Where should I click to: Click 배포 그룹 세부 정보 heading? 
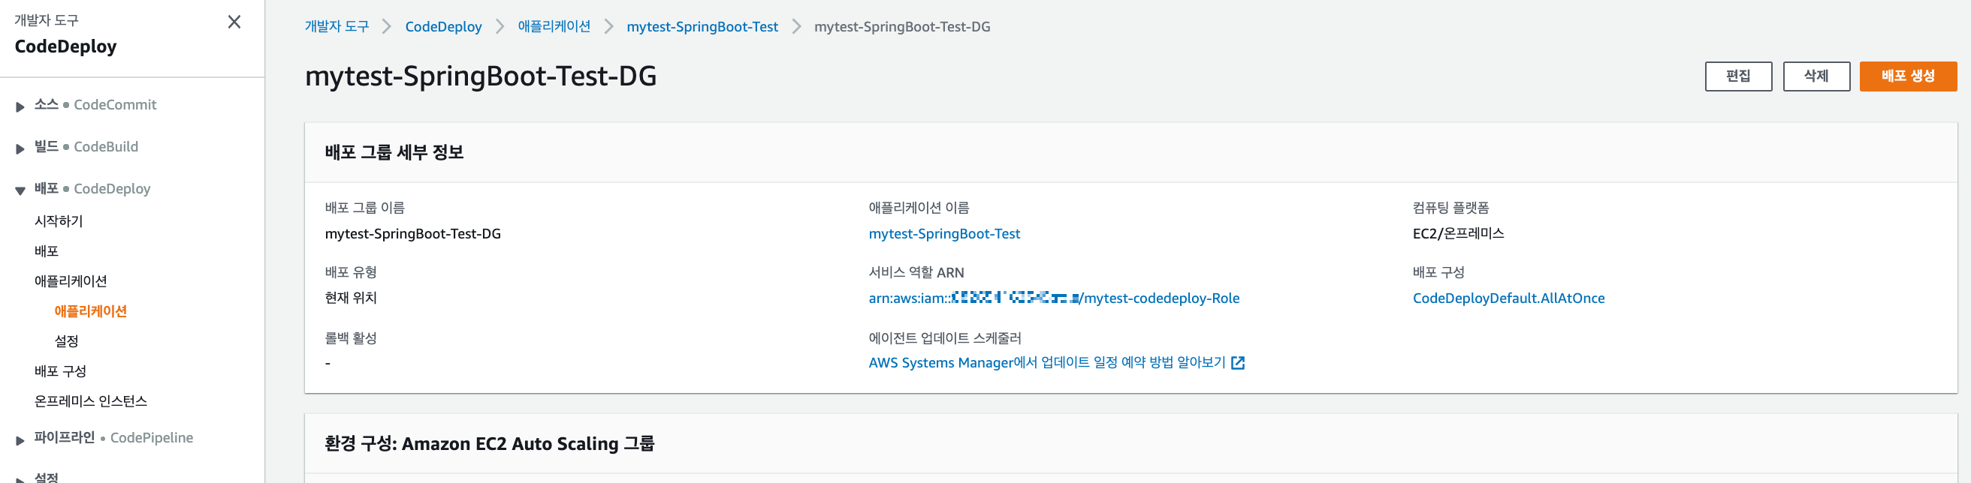tap(394, 152)
